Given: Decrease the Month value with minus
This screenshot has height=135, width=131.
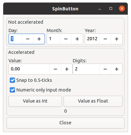Looking at the screenshot, I should (x=66, y=39).
